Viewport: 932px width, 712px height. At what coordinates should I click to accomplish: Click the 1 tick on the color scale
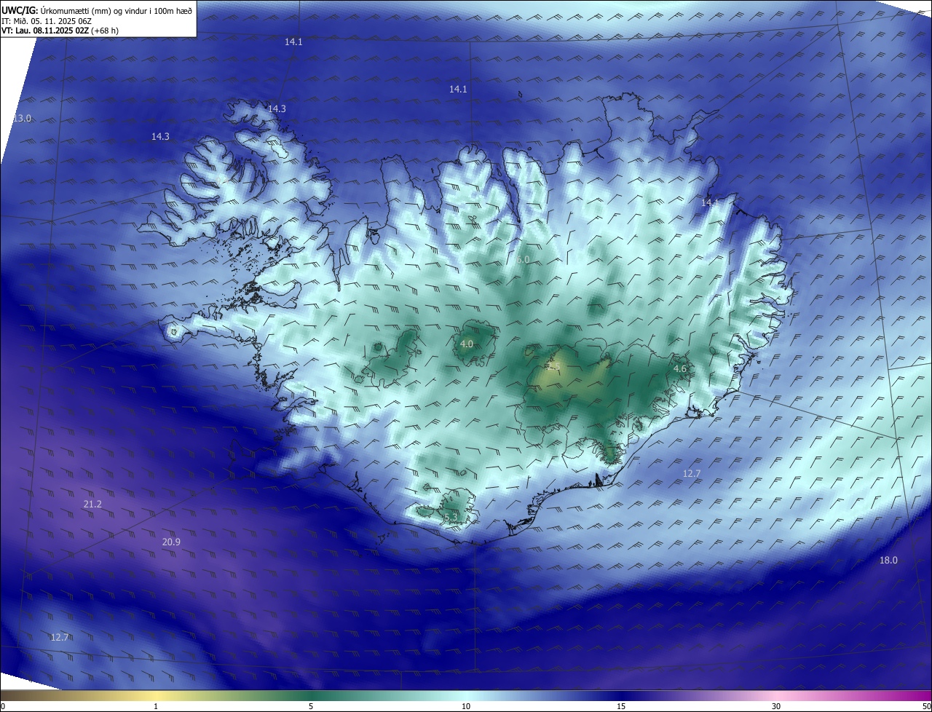(156, 706)
